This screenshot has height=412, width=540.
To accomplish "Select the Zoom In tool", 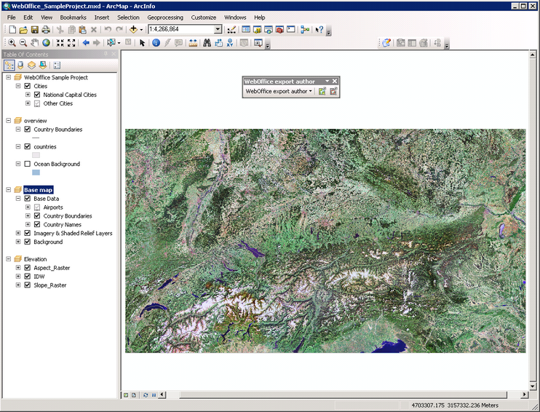I will click(x=12, y=43).
